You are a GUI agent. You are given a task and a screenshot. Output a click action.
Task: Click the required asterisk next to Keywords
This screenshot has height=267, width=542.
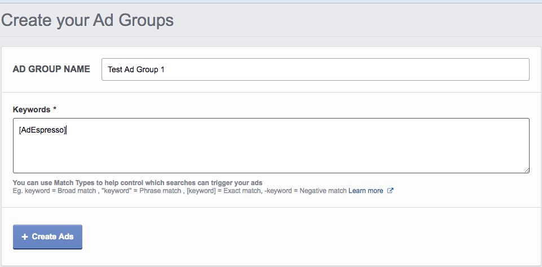(x=55, y=109)
